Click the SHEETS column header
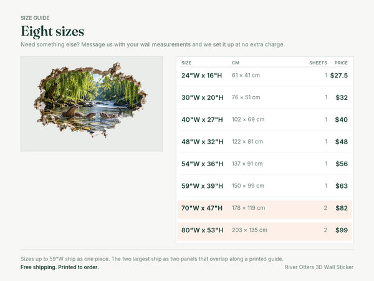This screenshot has width=374, height=281. (318, 63)
